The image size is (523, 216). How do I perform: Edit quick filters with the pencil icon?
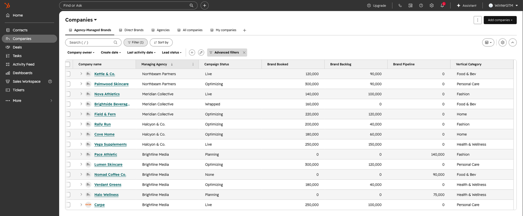click(x=201, y=52)
